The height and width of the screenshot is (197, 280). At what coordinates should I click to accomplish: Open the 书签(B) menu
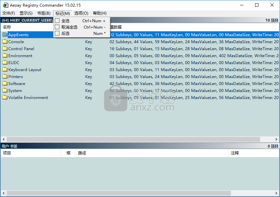tap(44, 13)
